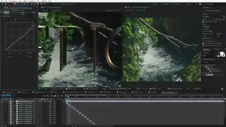The height and width of the screenshot is (127, 226).
Task: Select the Puppet Pin tool
Action: click(45, 4)
